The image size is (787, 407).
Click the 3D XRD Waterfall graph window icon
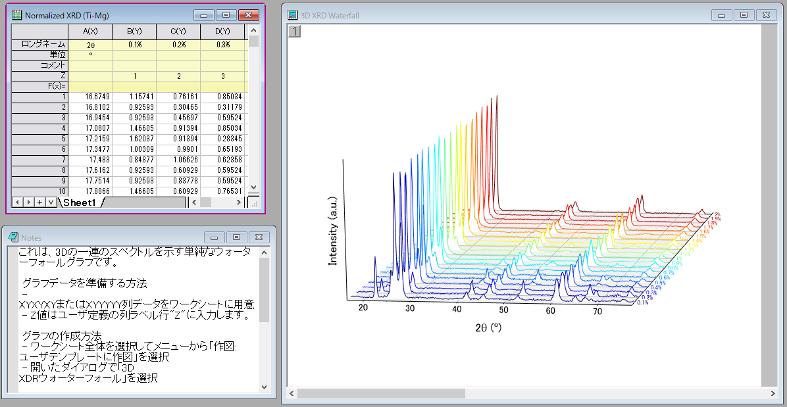pos(292,16)
